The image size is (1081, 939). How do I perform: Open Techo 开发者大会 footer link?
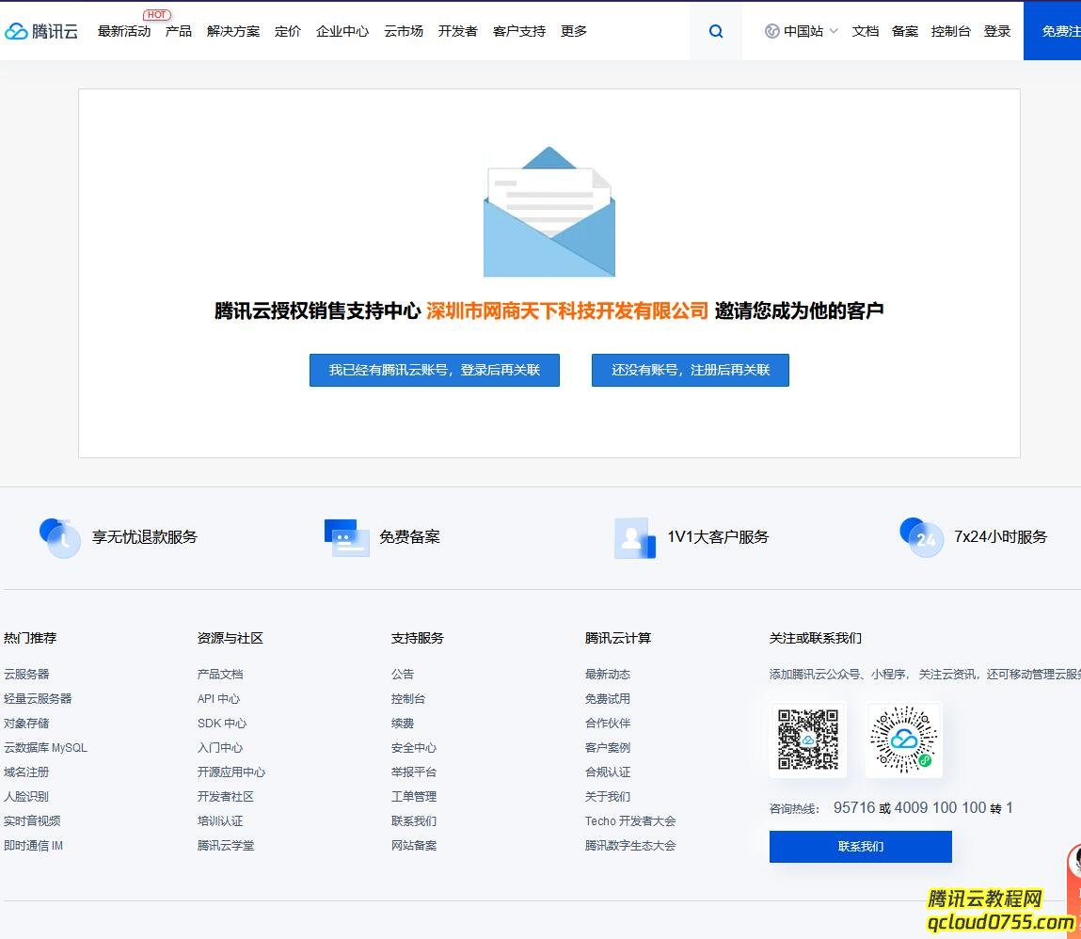point(630,821)
